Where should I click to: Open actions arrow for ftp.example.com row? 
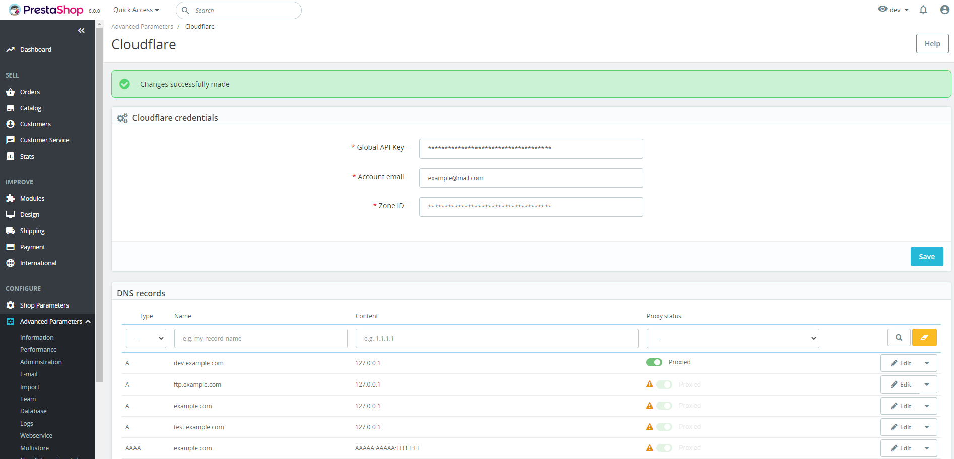(927, 385)
